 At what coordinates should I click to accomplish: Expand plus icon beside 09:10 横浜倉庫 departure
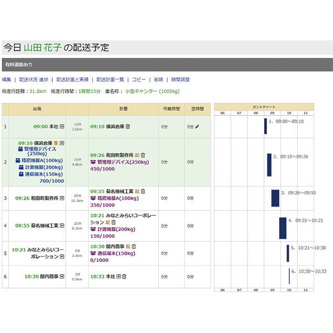[62, 143]
